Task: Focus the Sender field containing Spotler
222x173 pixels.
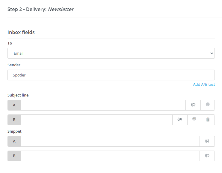Action: pos(111,75)
